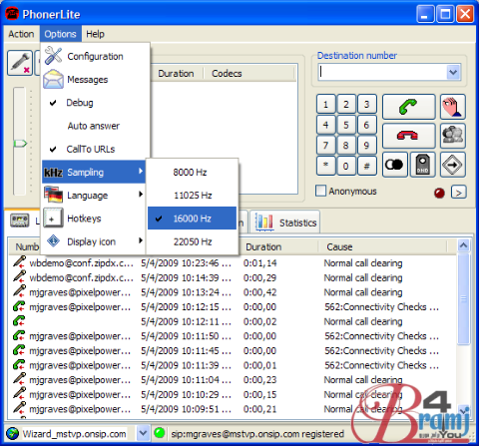Click the green handset icon on 10:12:11 row

click(19, 321)
